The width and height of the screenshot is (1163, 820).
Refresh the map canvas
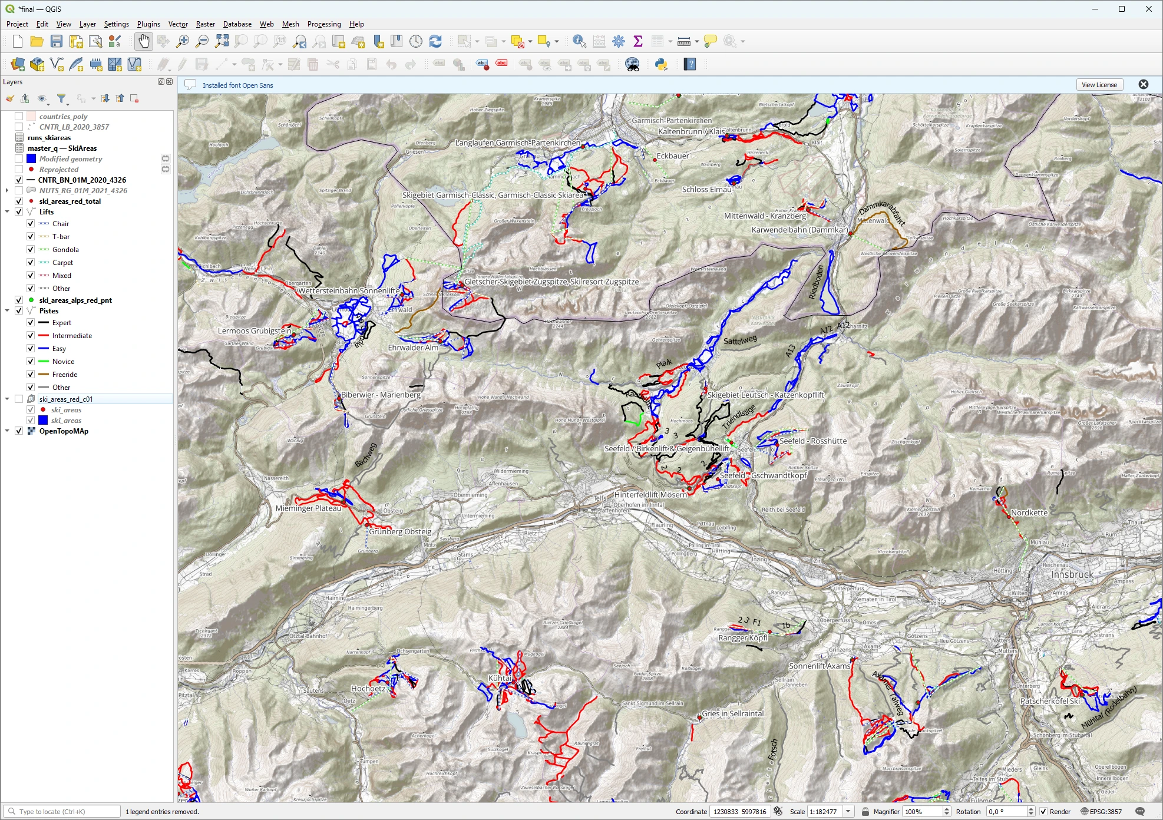435,41
